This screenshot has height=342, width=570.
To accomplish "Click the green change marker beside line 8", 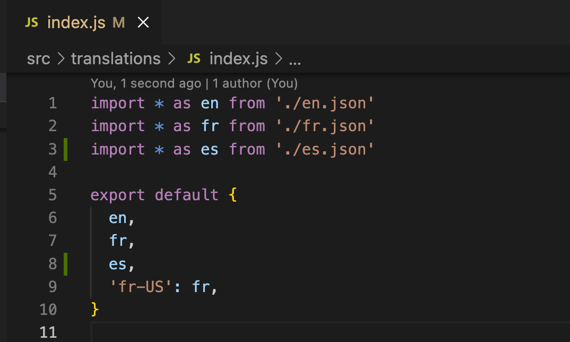I will pos(66,264).
